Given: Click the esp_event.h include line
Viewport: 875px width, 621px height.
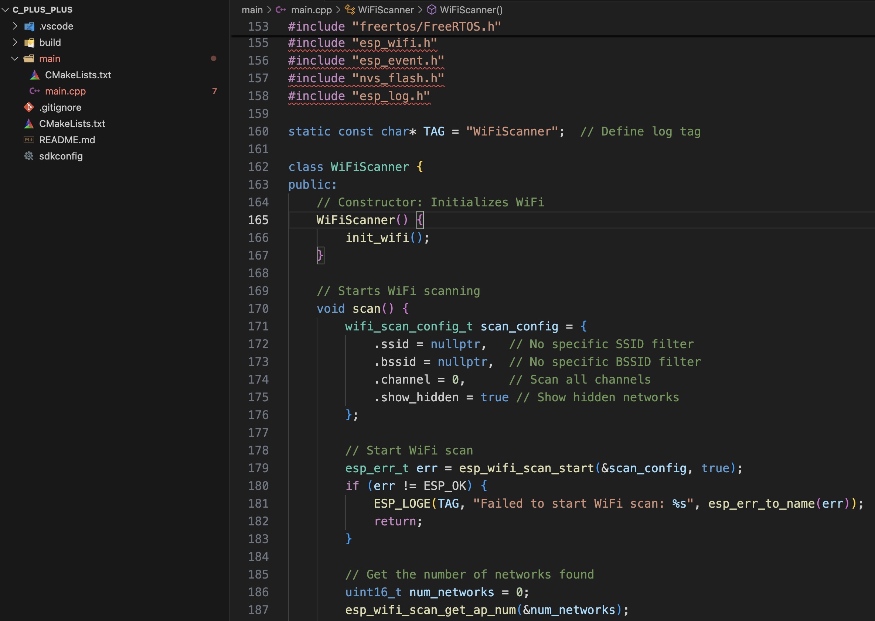Looking at the screenshot, I should pyautogui.click(x=366, y=61).
